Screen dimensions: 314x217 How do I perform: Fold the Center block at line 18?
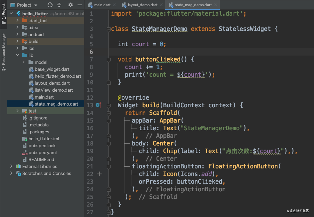[x=108, y=144]
